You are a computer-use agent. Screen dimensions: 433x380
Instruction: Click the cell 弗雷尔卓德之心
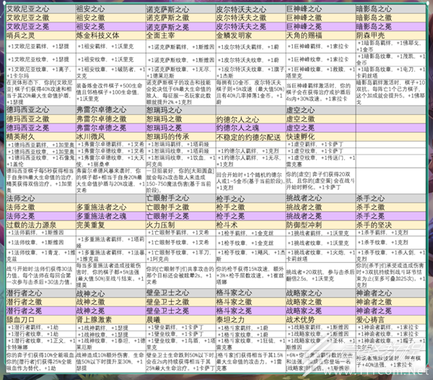pos(110,110)
